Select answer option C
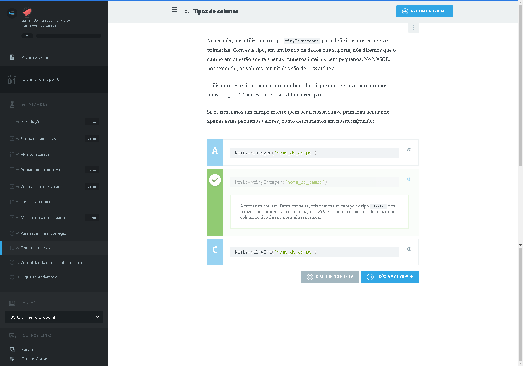The height and width of the screenshot is (366, 523). click(x=215, y=252)
